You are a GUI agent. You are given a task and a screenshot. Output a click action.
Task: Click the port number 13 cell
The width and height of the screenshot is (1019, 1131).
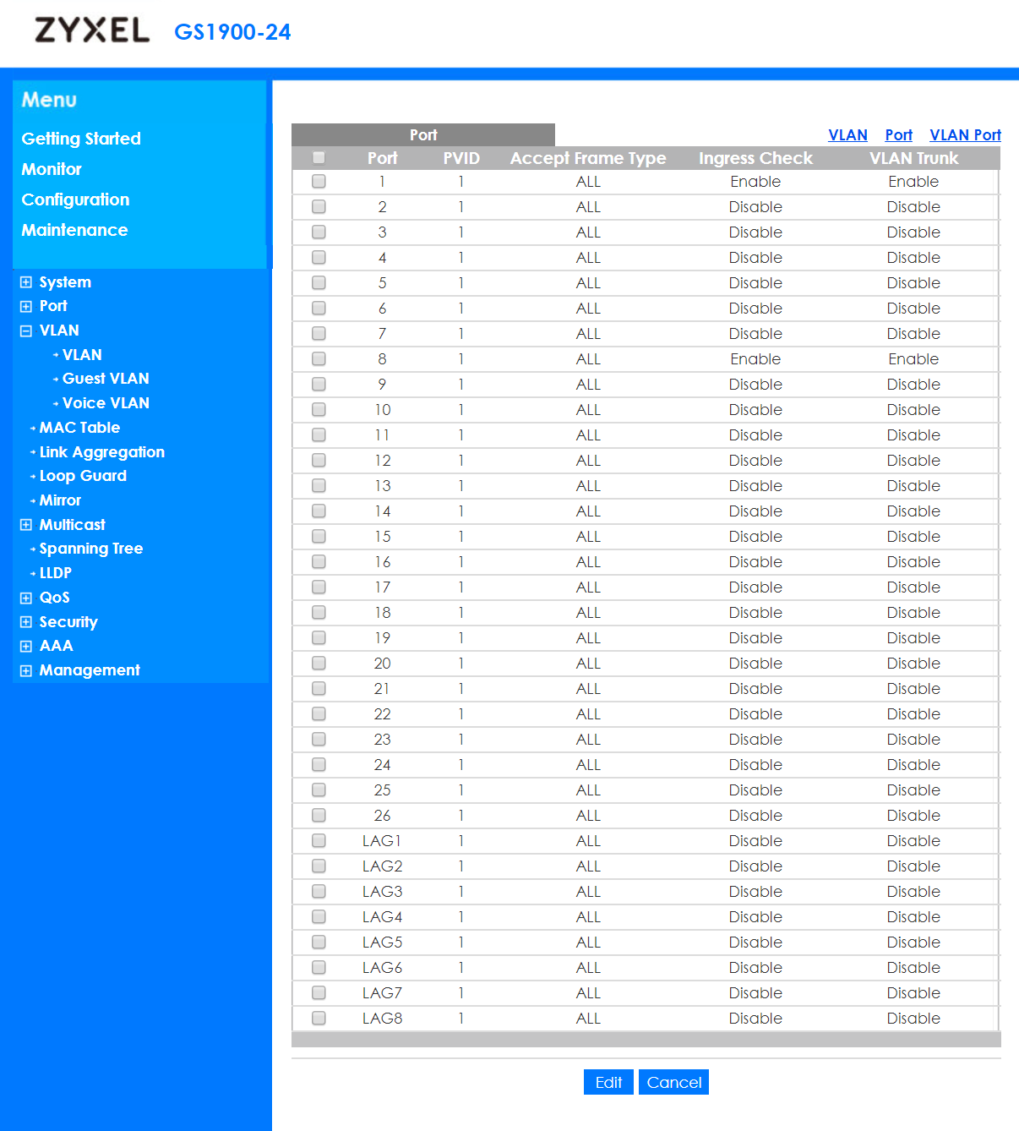pyautogui.click(x=383, y=486)
